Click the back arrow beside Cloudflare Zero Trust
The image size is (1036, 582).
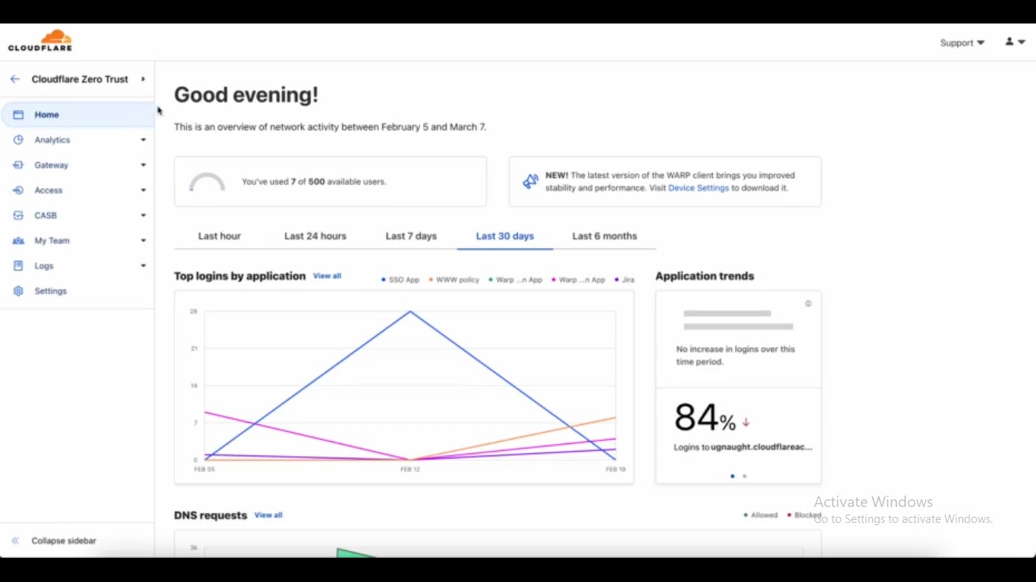(14, 79)
